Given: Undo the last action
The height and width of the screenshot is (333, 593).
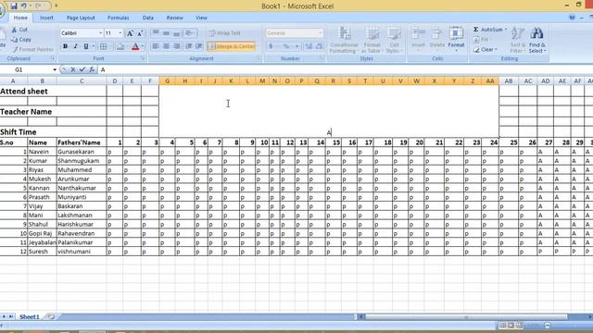Looking at the screenshot, I should pos(24,6).
